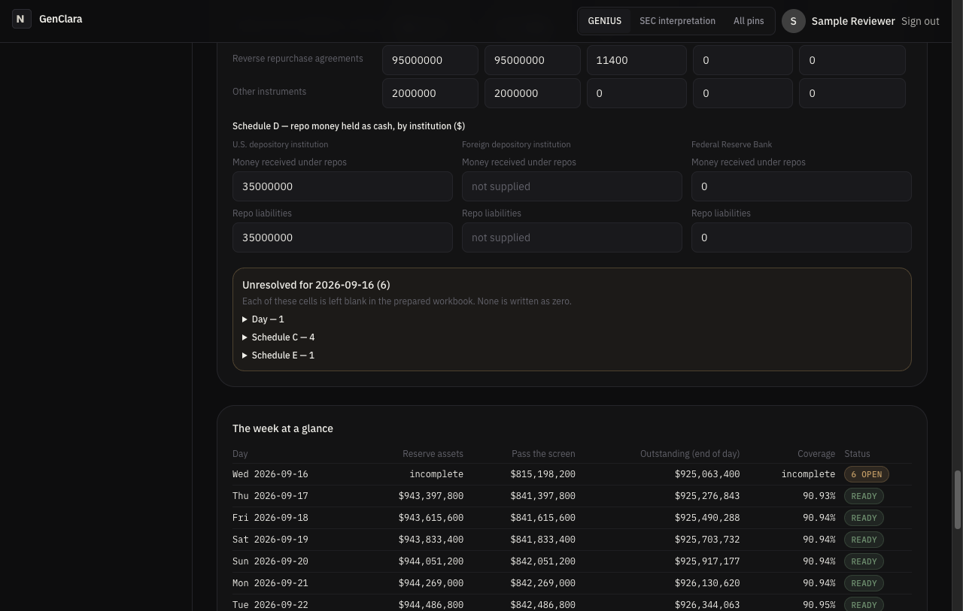Click Unresolved for 2026-09-16 (6) heading
Viewport: 963px width, 611px height.
(x=316, y=285)
